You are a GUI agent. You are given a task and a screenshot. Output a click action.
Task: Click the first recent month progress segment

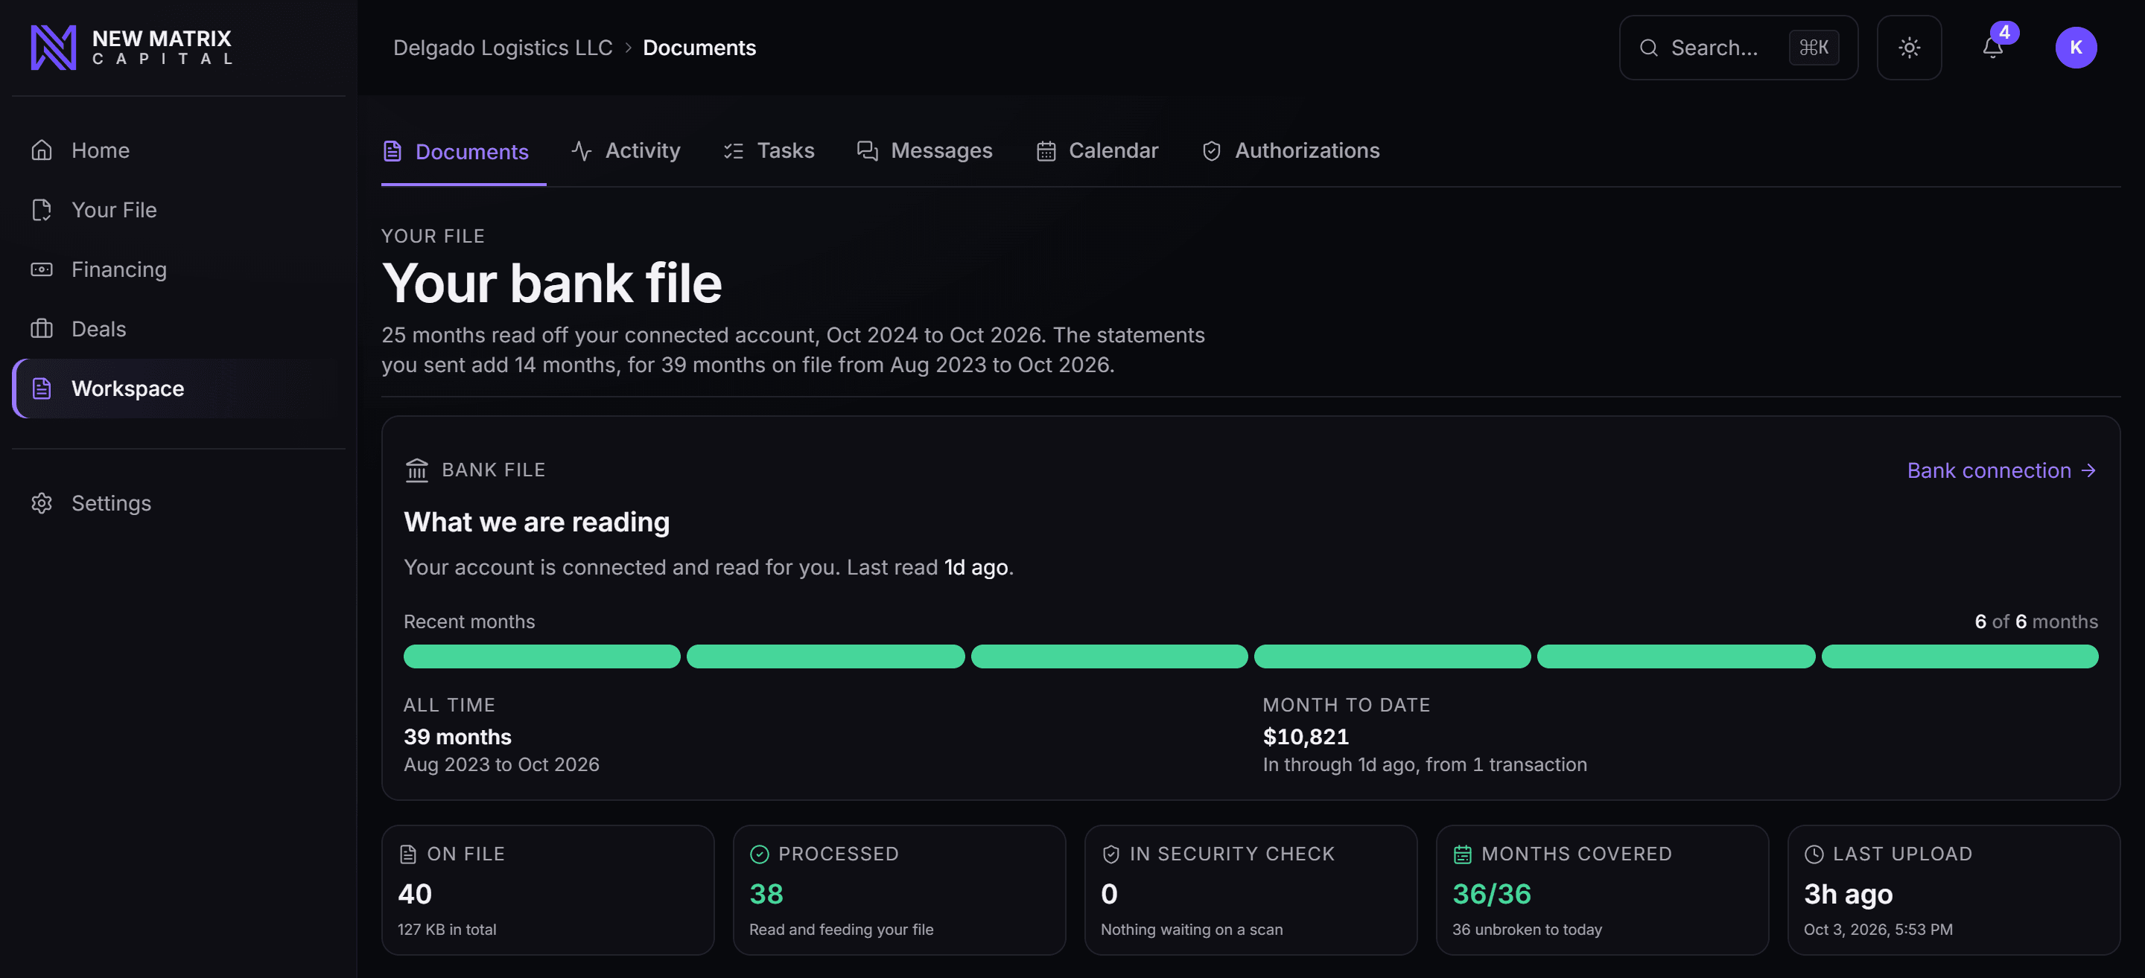[542, 656]
